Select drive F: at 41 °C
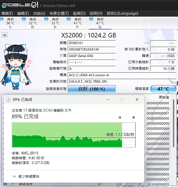The width and height of the screenshot is (178, 187). [x=78, y=23]
